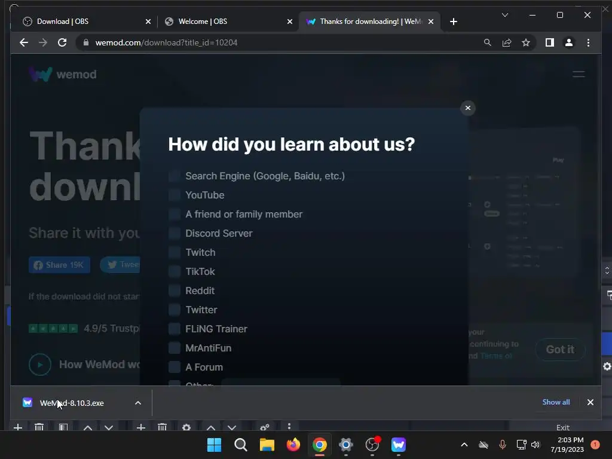Open the Chrome three-dot menu
The width and height of the screenshot is (612, 459).
pos(588,42)
